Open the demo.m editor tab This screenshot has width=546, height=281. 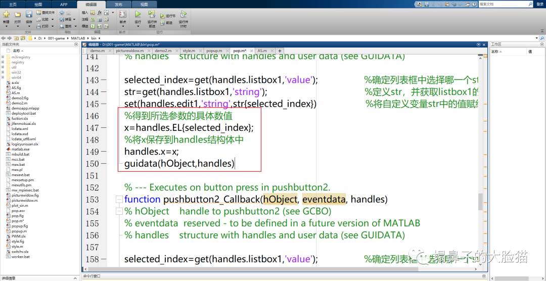click(97, 51)
